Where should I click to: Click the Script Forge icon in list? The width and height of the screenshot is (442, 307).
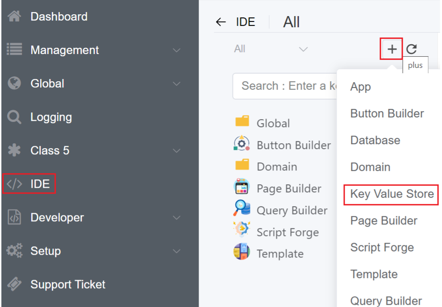242,230
